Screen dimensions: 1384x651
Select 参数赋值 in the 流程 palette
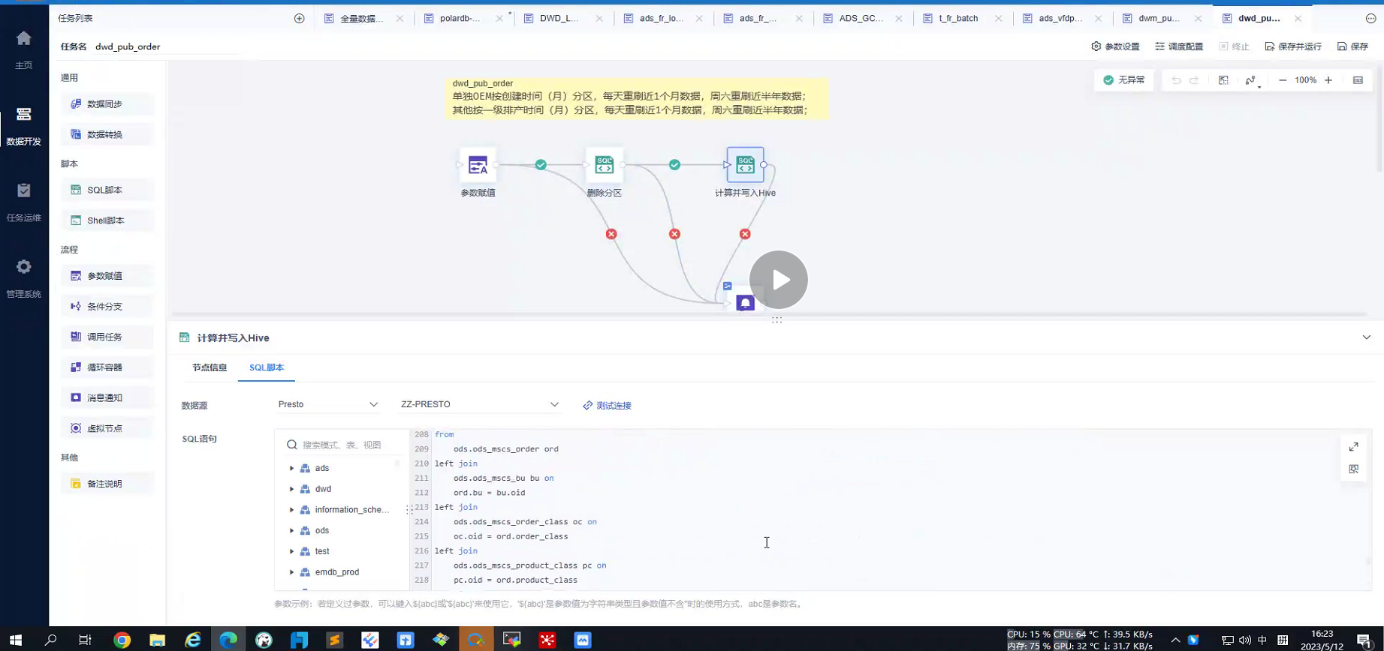pos(107,276)
